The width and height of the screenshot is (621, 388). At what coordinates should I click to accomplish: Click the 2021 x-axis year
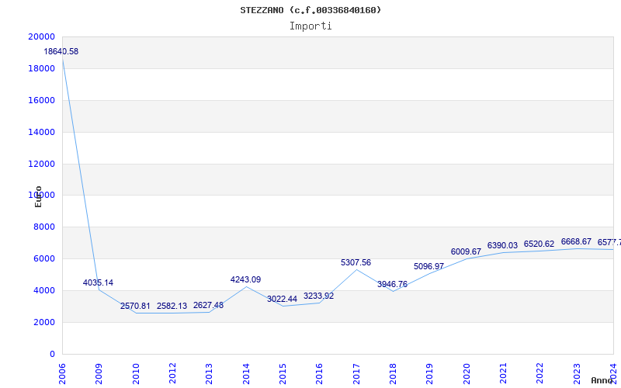(503, 373)
